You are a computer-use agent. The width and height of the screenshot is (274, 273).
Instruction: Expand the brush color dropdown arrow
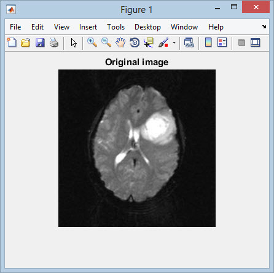click(174, 42)
